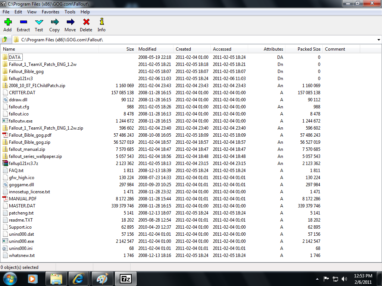This screenshot has width=382, height=286.
Task: Select the unins000.ini settings file icon
Action: pyautogui.click(x=5, y=248)
